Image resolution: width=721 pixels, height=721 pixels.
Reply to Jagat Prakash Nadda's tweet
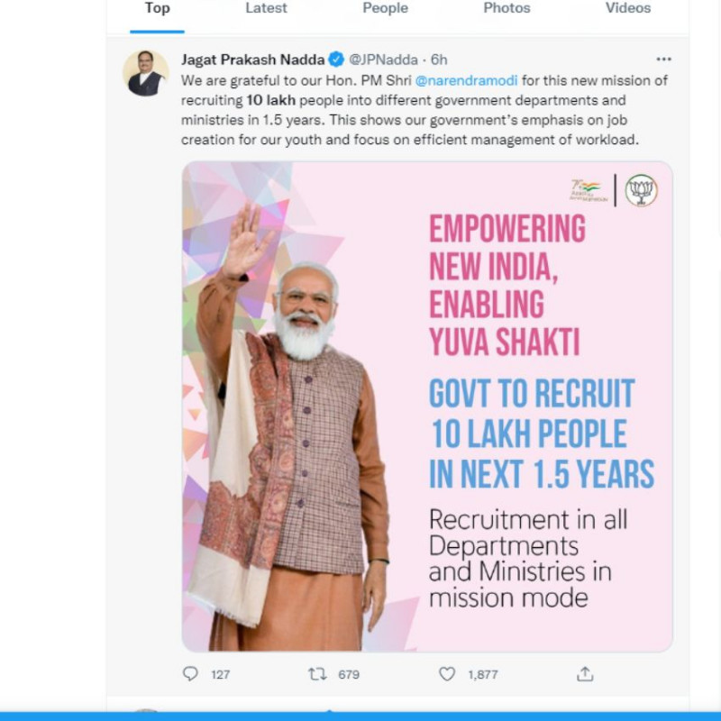point(190,673)
